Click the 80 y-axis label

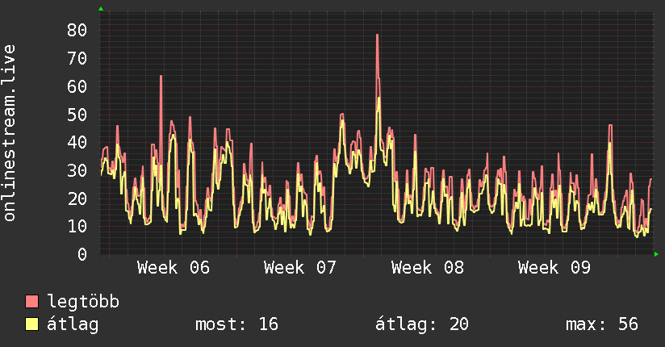tap(77, 30)
